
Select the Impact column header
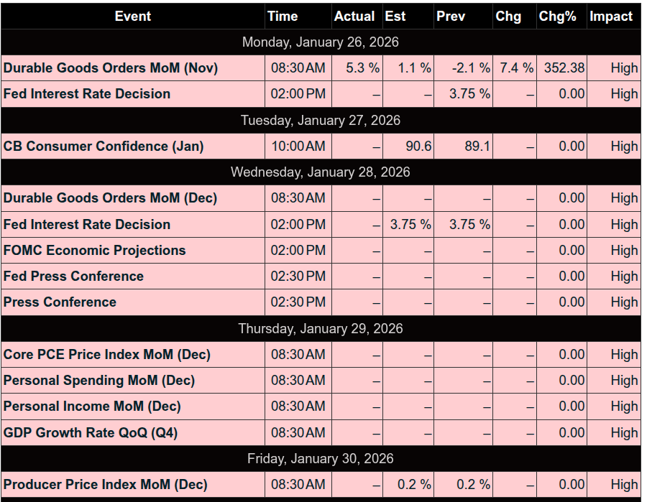[611, 17]
